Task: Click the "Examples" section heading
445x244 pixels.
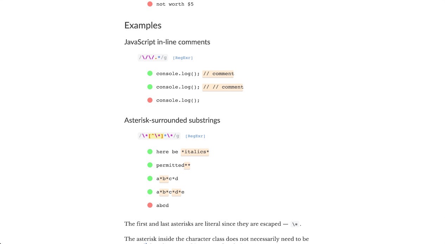Action: (143, 25)
